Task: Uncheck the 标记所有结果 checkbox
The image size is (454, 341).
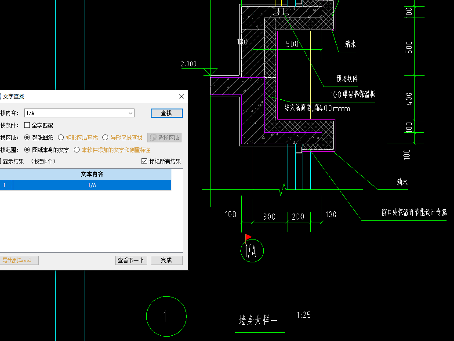Action: point(144,161)
